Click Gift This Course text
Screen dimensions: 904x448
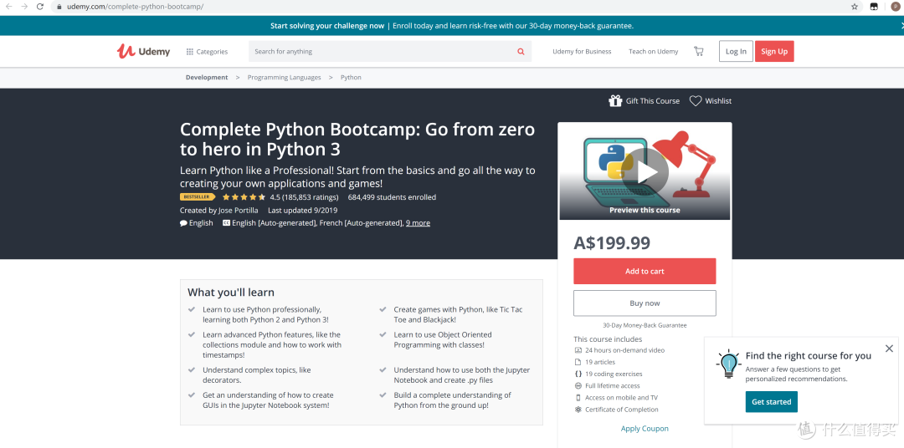653,101
